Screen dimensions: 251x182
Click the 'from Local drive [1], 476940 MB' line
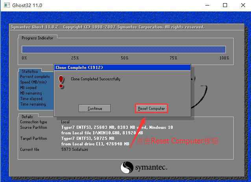[x=95, y=144]
